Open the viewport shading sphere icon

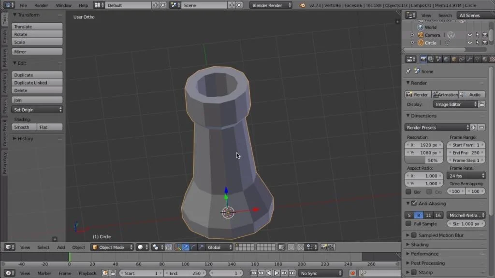143,248
